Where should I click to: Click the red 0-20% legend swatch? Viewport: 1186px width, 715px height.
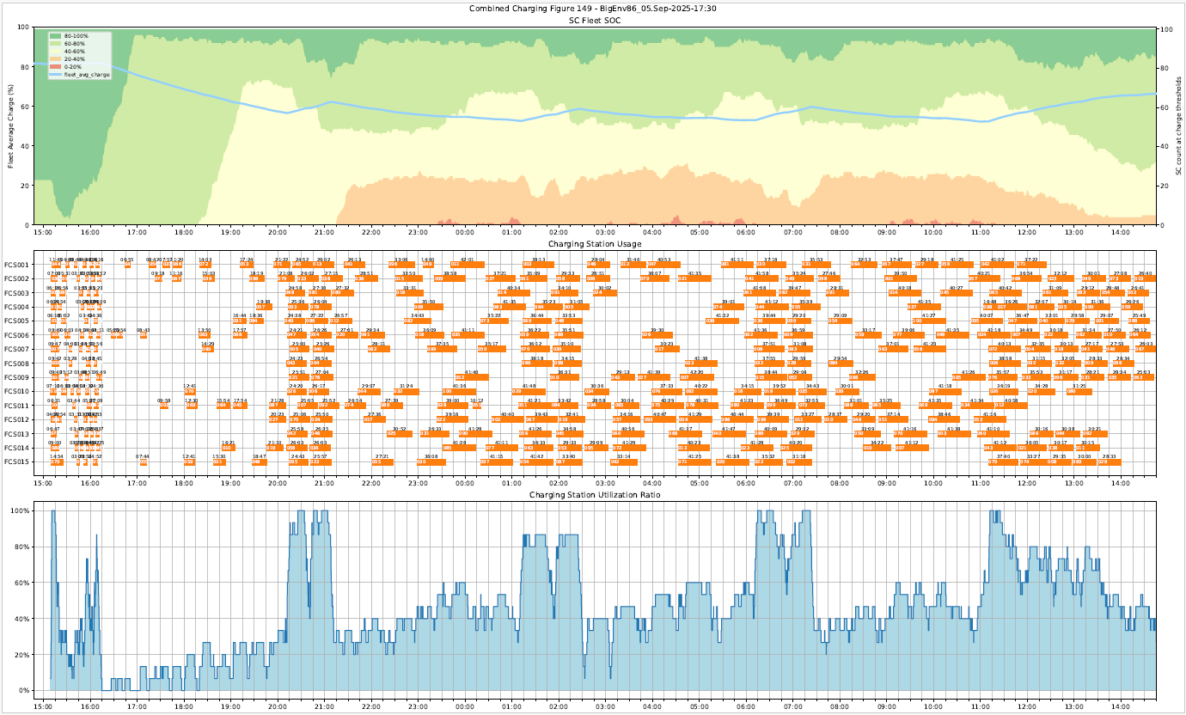[x=56, y=66]
